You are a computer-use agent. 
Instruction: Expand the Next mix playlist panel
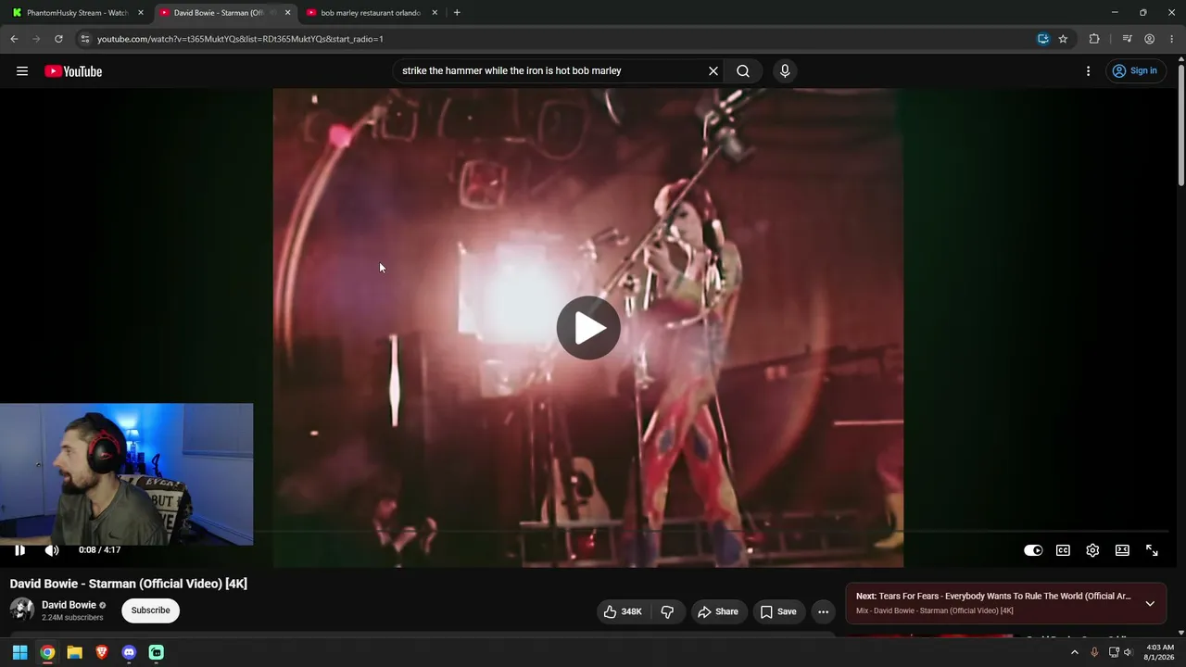click(x=1150, y=603)
